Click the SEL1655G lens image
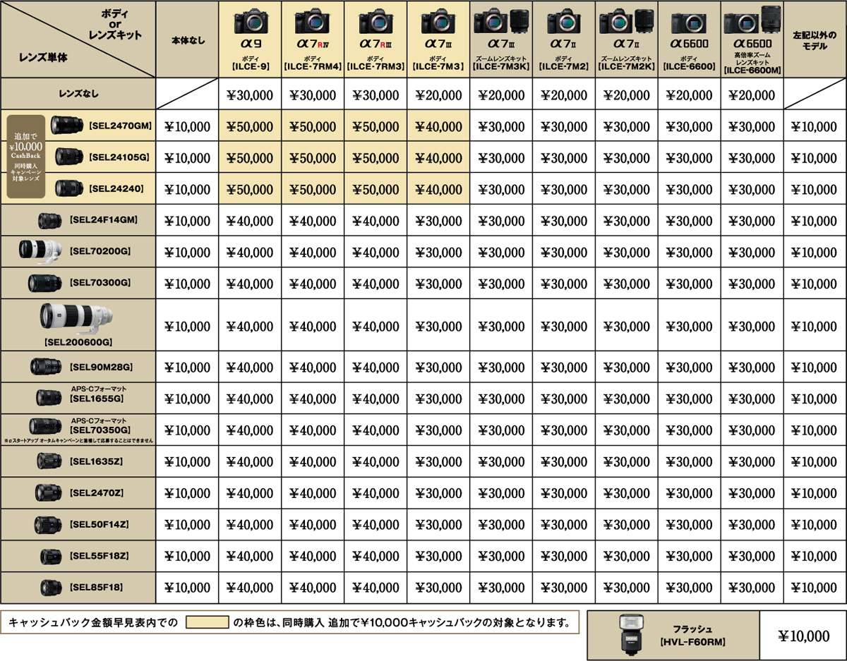 pos(50,397)
